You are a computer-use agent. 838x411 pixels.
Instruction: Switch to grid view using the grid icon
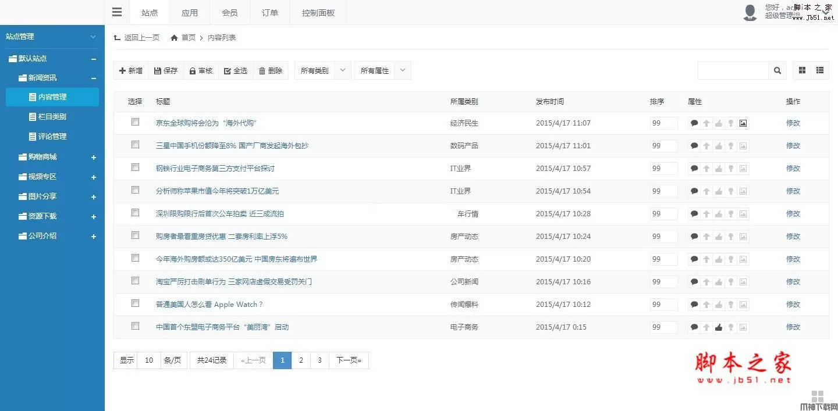(x=801, y=70)
